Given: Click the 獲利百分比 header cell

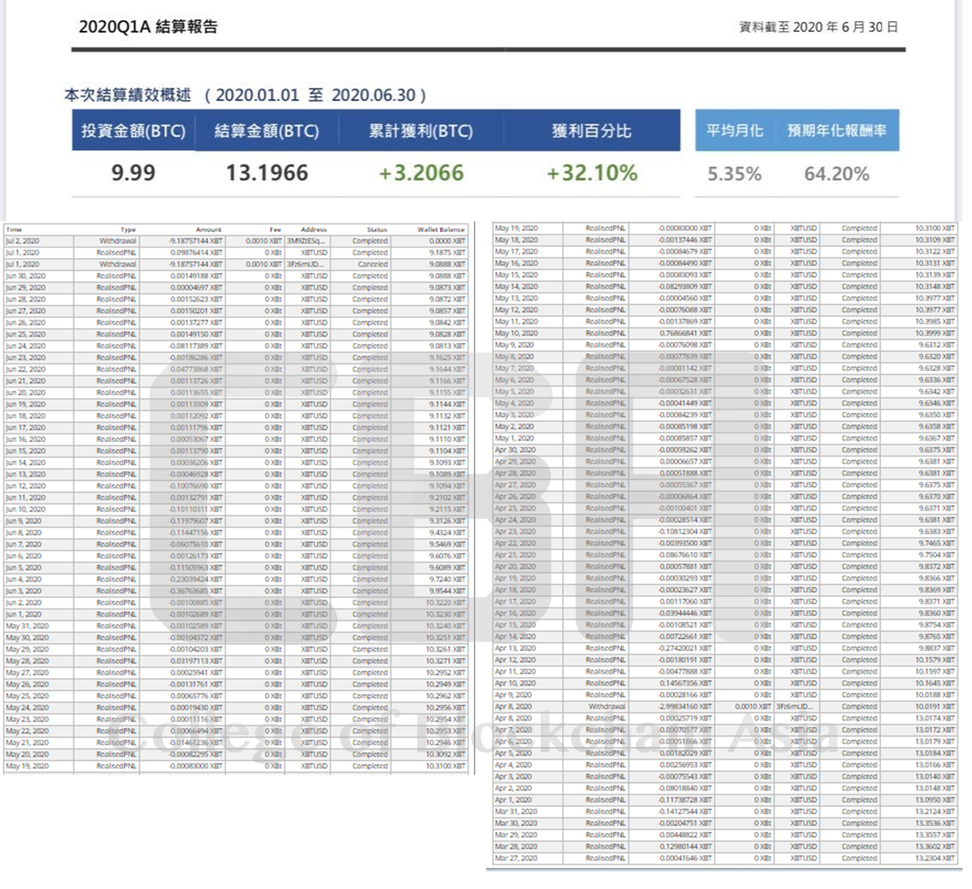Looking at the screenshot, I should (x=591, y=131).
